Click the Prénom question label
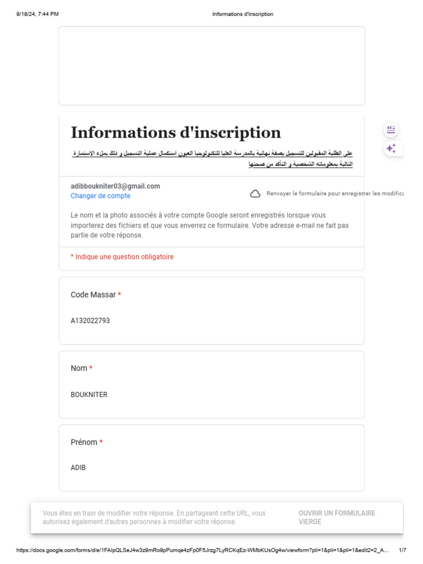This screenshot has width=423, height=564. pyautogui.click(x=84, y=442)
